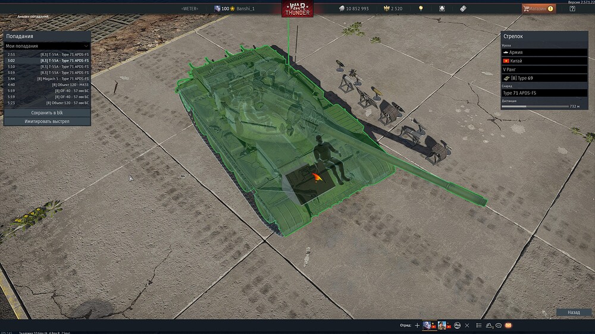Open the V Ранг rank field
This screenshot has width=595, height=334.
[544, 70]
